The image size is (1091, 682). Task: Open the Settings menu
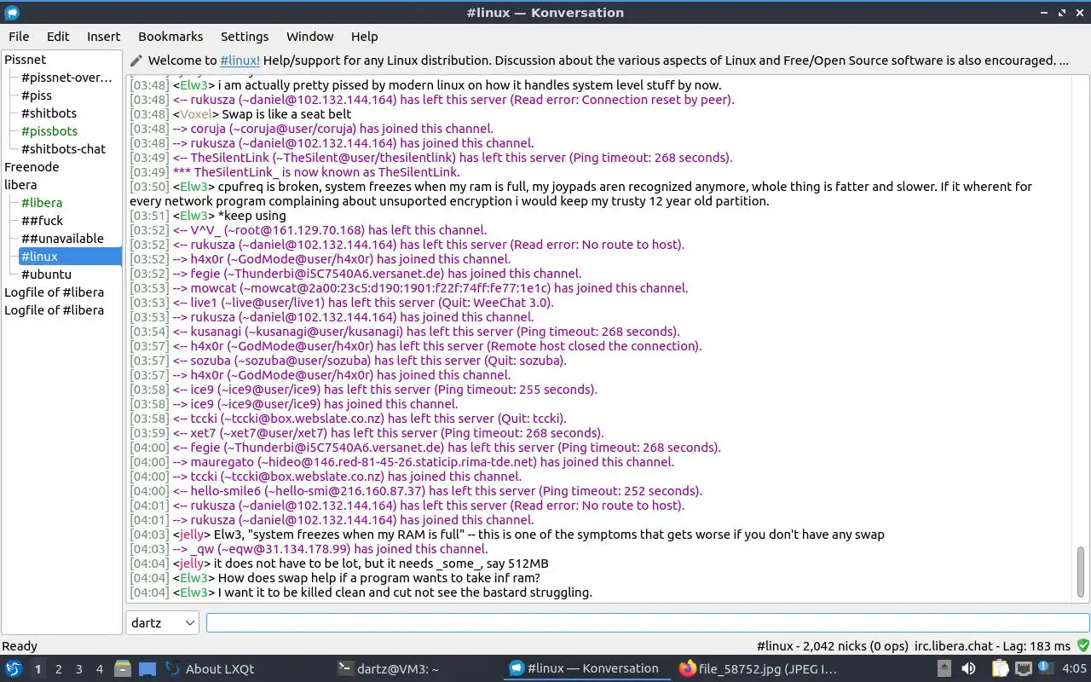[245, 37]
